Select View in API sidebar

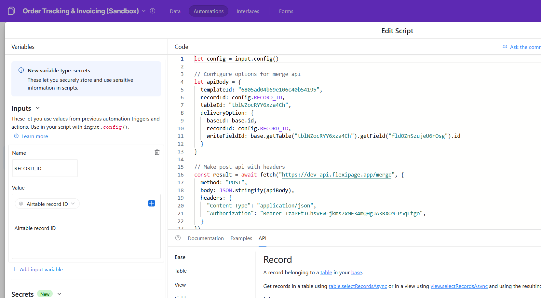click(x=180, y=285)
